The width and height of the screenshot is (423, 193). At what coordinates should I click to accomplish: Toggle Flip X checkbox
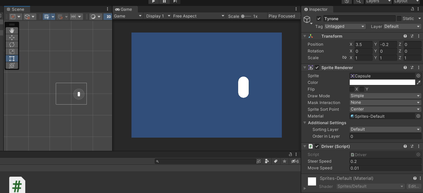point(352,89)
